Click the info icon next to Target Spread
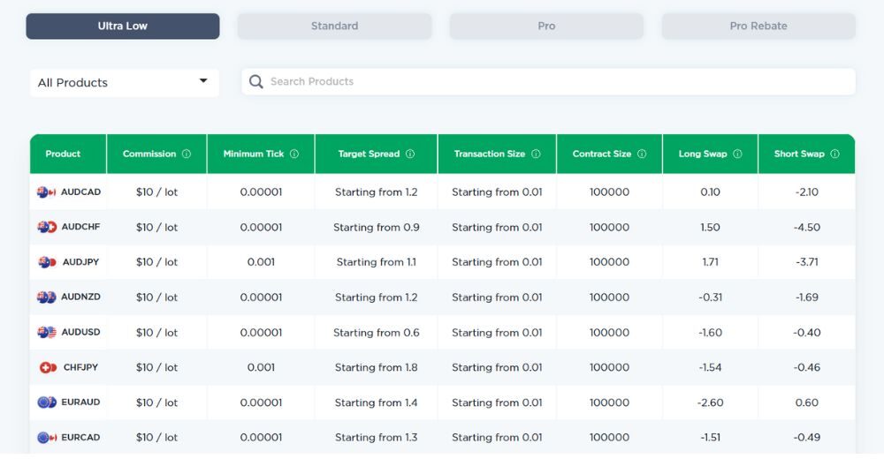The height and width of the screenshot is (459, 884). (410, 154)
